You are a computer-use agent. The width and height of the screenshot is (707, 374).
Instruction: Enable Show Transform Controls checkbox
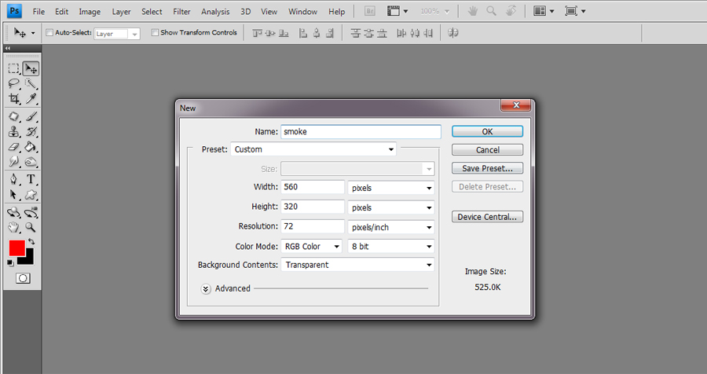pyautogui.click(x=155, y=32)
